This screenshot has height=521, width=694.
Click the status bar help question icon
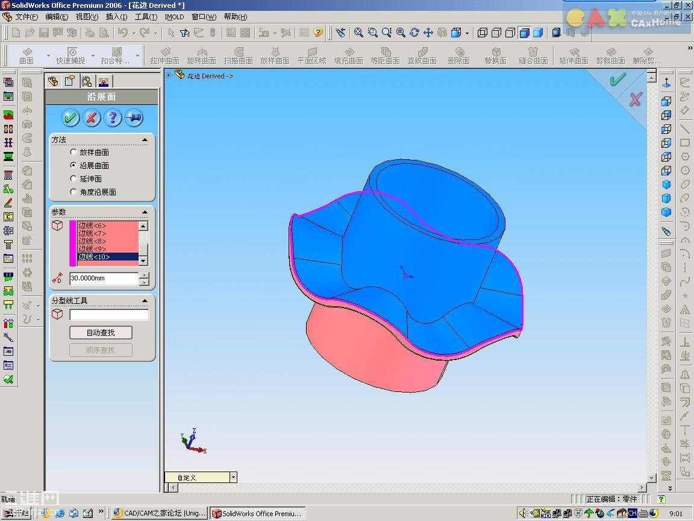pos(661,499)
